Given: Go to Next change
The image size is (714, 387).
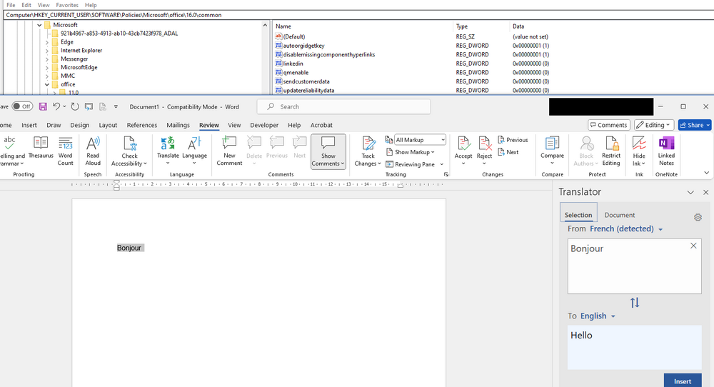Looking at the screenshot, I should click(508, 152).
